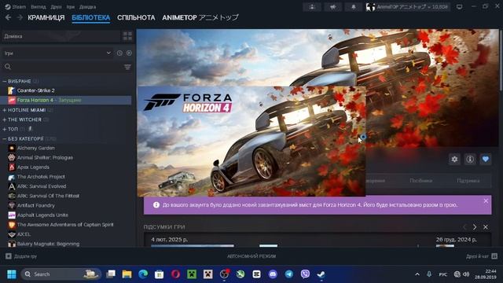Switch to the БІБЛІОТЕКА tab
This screenshot has width=503, height=283.
coord(91,17)
